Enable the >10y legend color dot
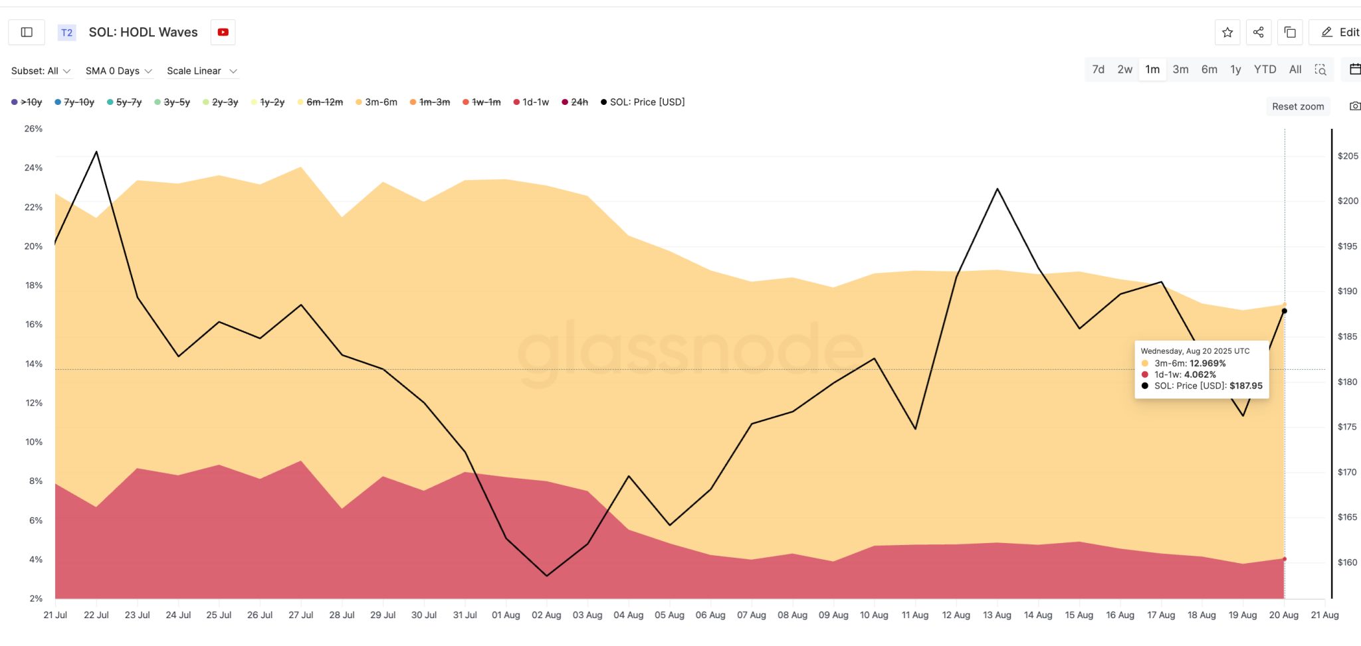Viewport: 1361px width, 646px height. (x=15, y=102)
